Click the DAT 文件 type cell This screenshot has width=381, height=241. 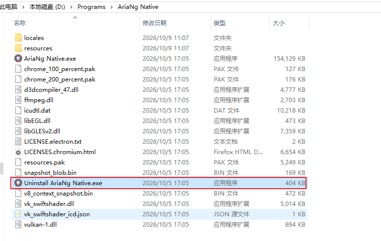click(227, 111)
